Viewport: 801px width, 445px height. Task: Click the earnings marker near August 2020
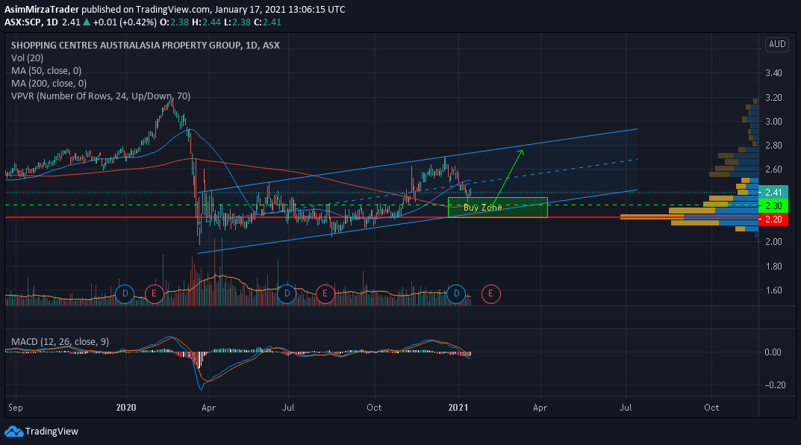click(325, 293)
